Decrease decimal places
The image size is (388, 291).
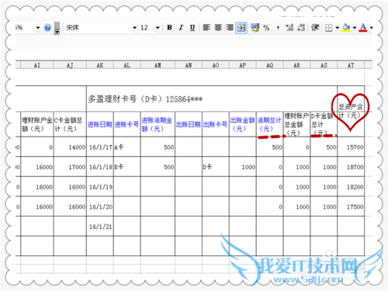301,27
